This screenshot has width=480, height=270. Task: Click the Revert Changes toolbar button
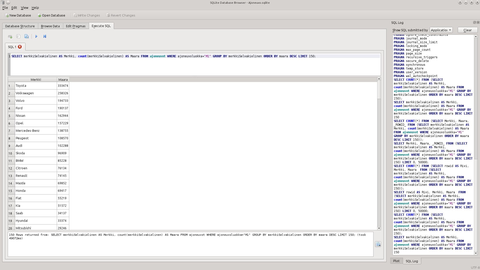[x=121, y=15]
